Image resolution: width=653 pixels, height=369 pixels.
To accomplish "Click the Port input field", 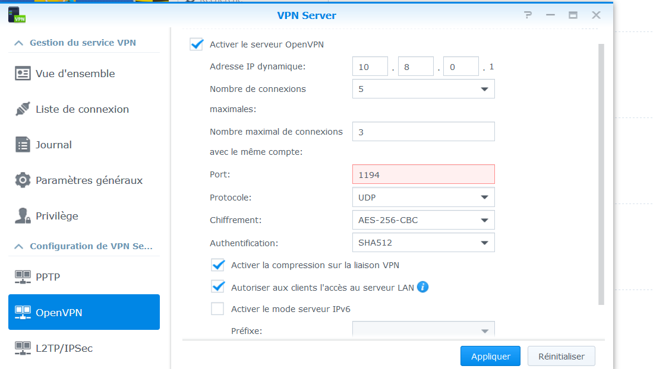I will pos(423,174).
